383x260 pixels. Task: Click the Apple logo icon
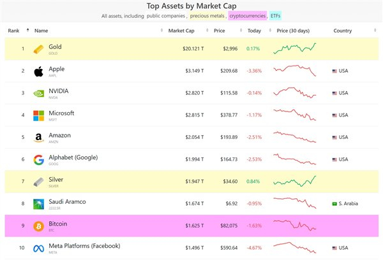pyautogui.click(x=39, y=71)
